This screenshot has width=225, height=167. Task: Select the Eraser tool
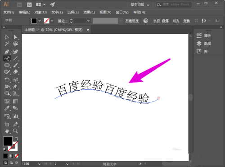pos(15,72)
